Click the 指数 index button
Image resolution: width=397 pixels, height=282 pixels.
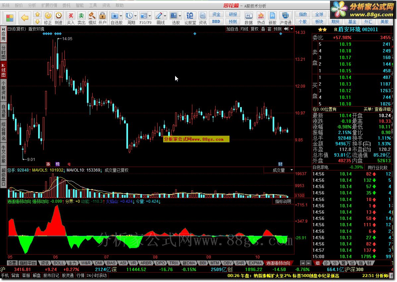pyautogui.click(x=303, y=15)
